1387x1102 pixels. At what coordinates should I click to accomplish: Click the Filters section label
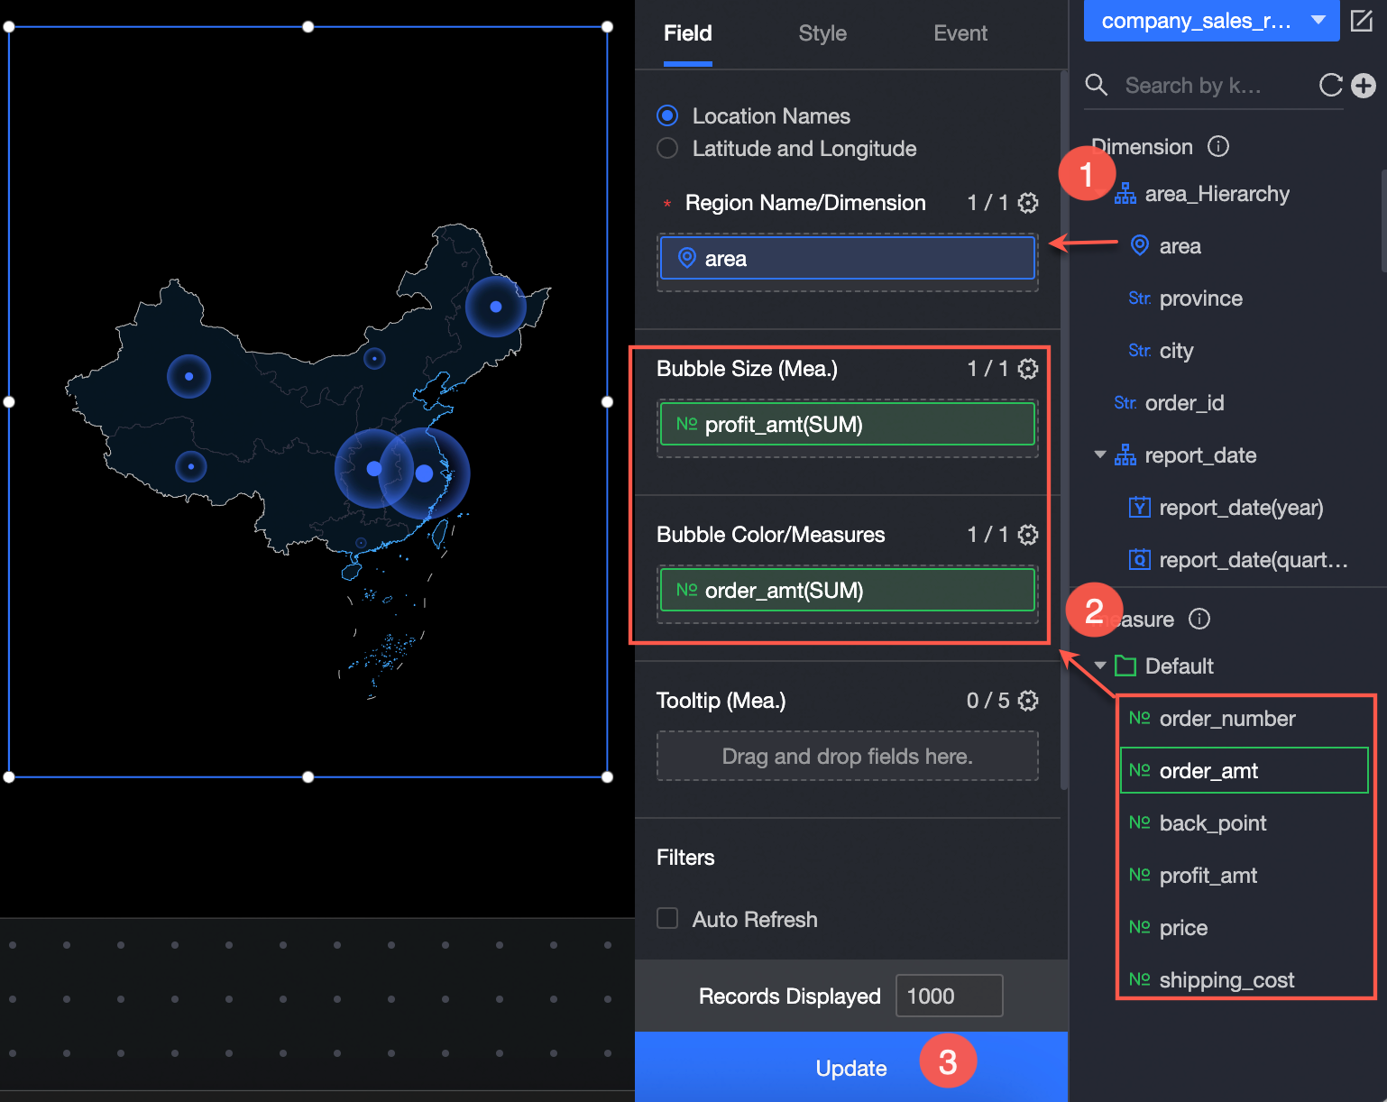pos(685,858)
